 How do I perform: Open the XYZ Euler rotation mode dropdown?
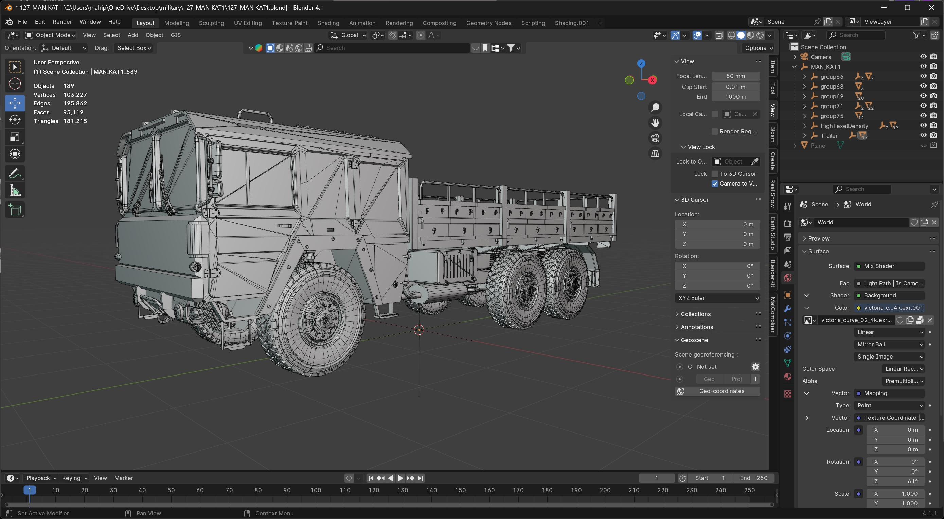717,298
